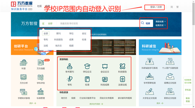
Task: Select 科技报告 in the category dropdown
Action: pos(58,39)
